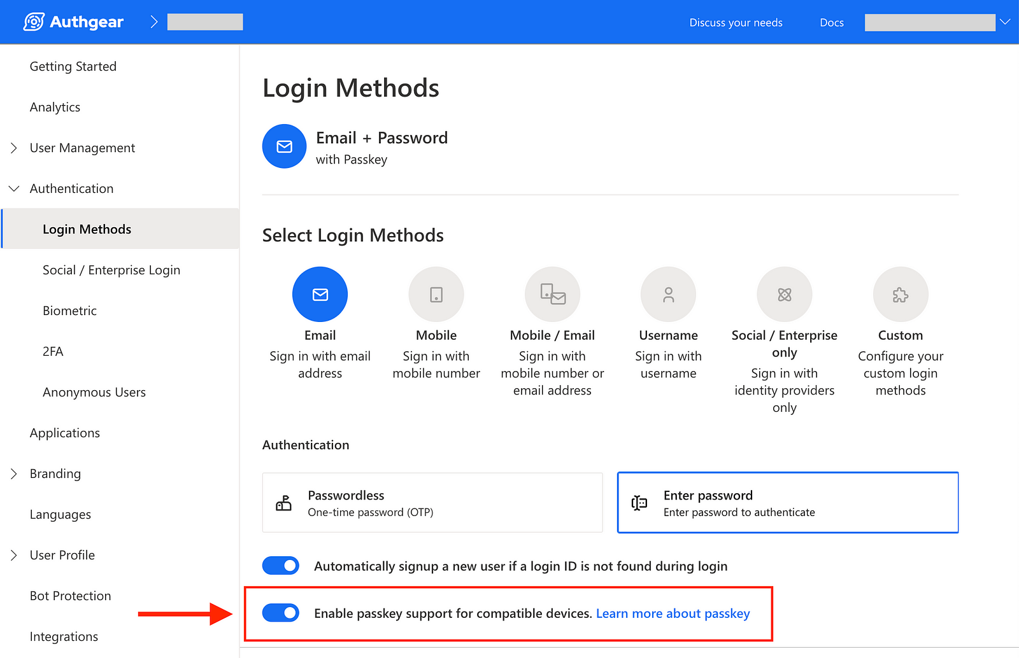Choose the Custom login methods icon
This screenshot has height=658, width=1019.
pyautogui.click(x=901, y=294)
